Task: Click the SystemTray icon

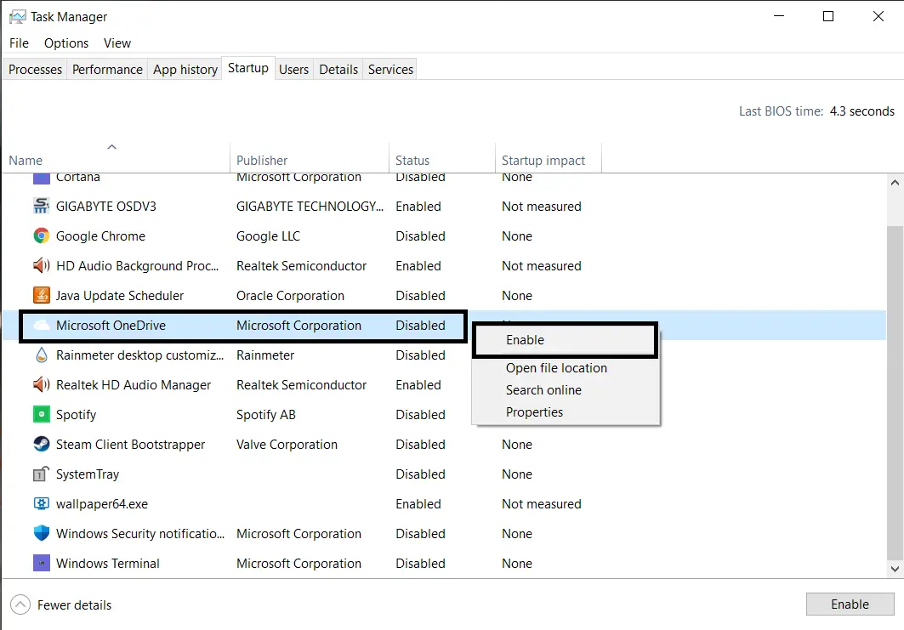Action: pyautogui.click(x=41, y=474)
